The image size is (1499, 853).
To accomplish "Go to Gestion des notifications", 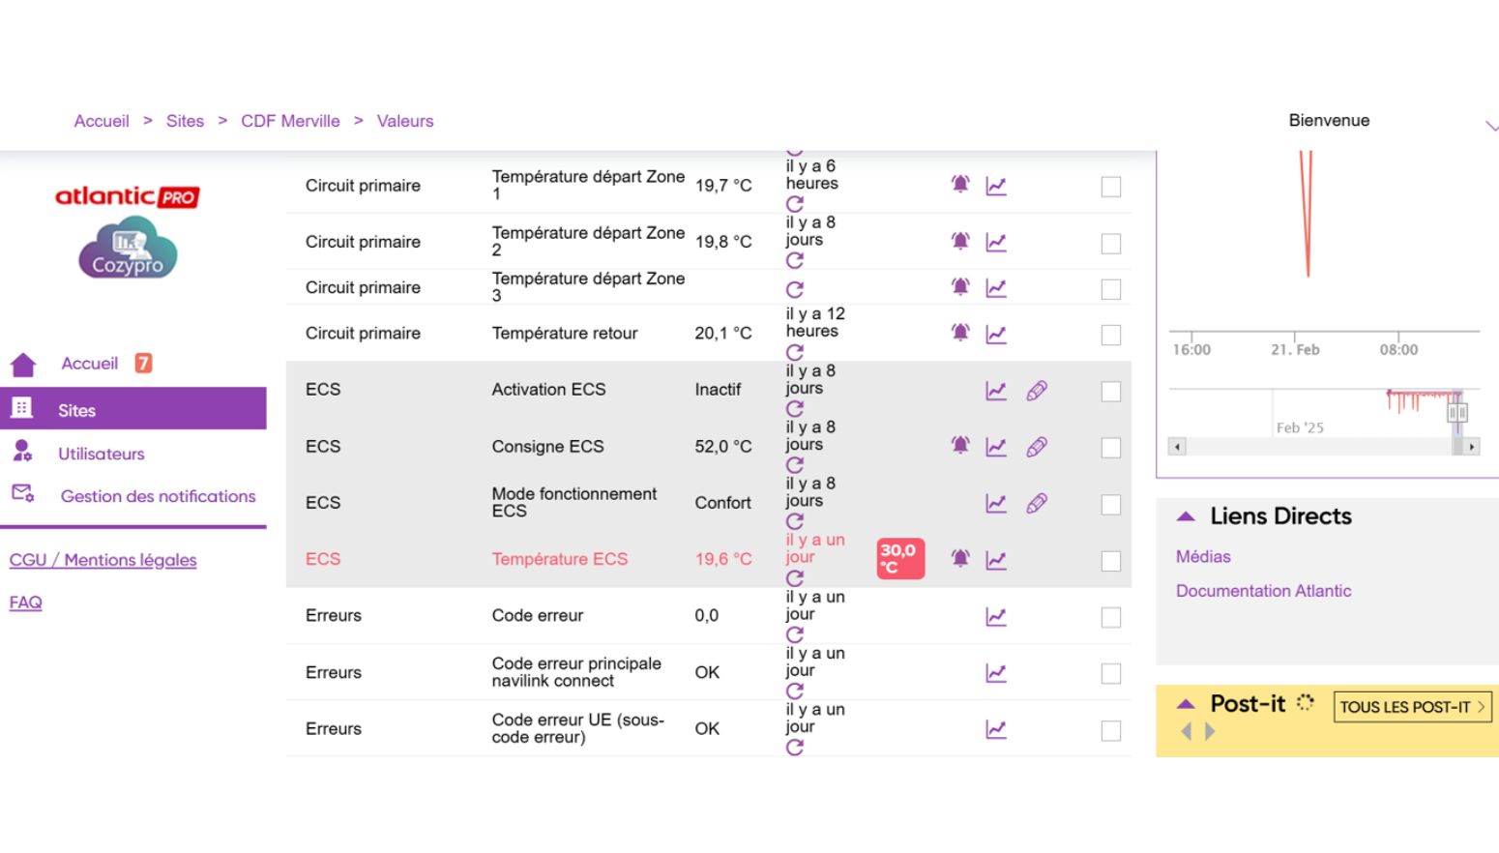I will [158, 496].
